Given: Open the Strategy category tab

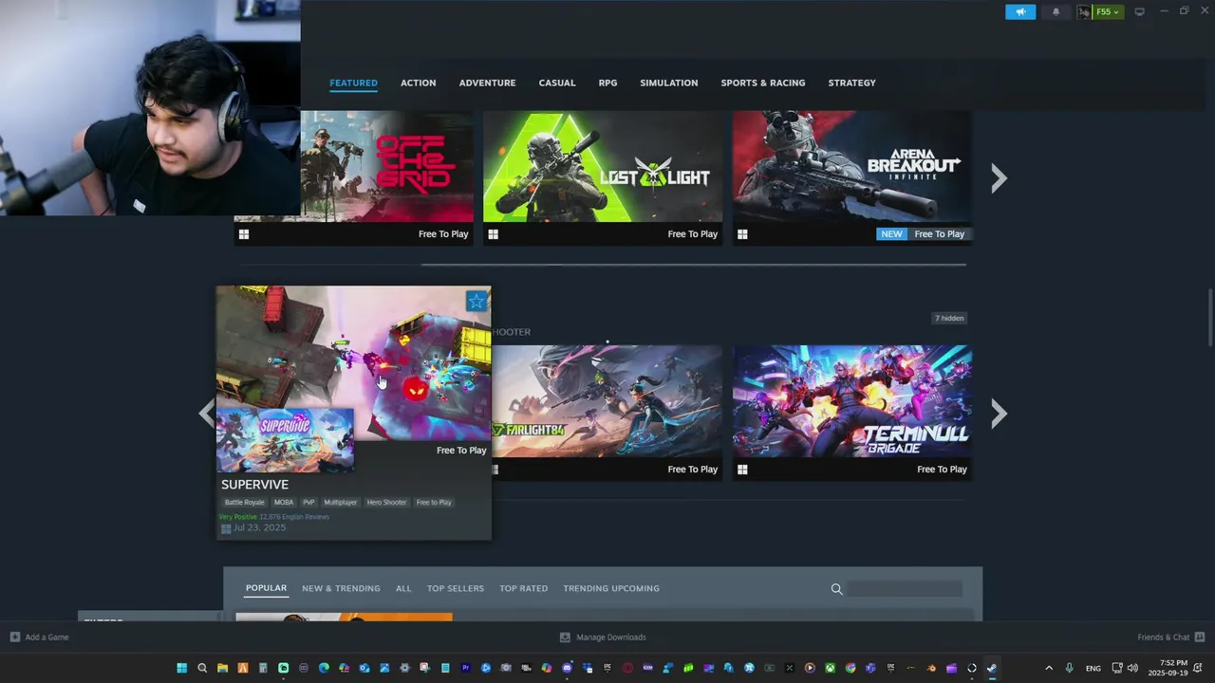Looking at the screenshot, I should click(x=851, y=83).
